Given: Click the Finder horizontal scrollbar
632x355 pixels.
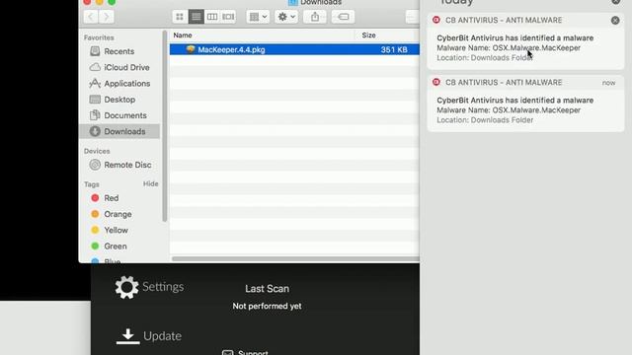Looking at the screenshot, I should tap(295, 258).
